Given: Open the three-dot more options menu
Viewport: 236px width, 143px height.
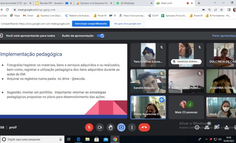Looking at the screenshot, I should [x=132, y=127].
